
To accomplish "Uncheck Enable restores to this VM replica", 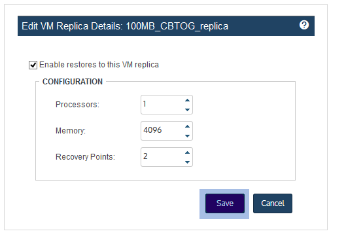I will point(33,65).
